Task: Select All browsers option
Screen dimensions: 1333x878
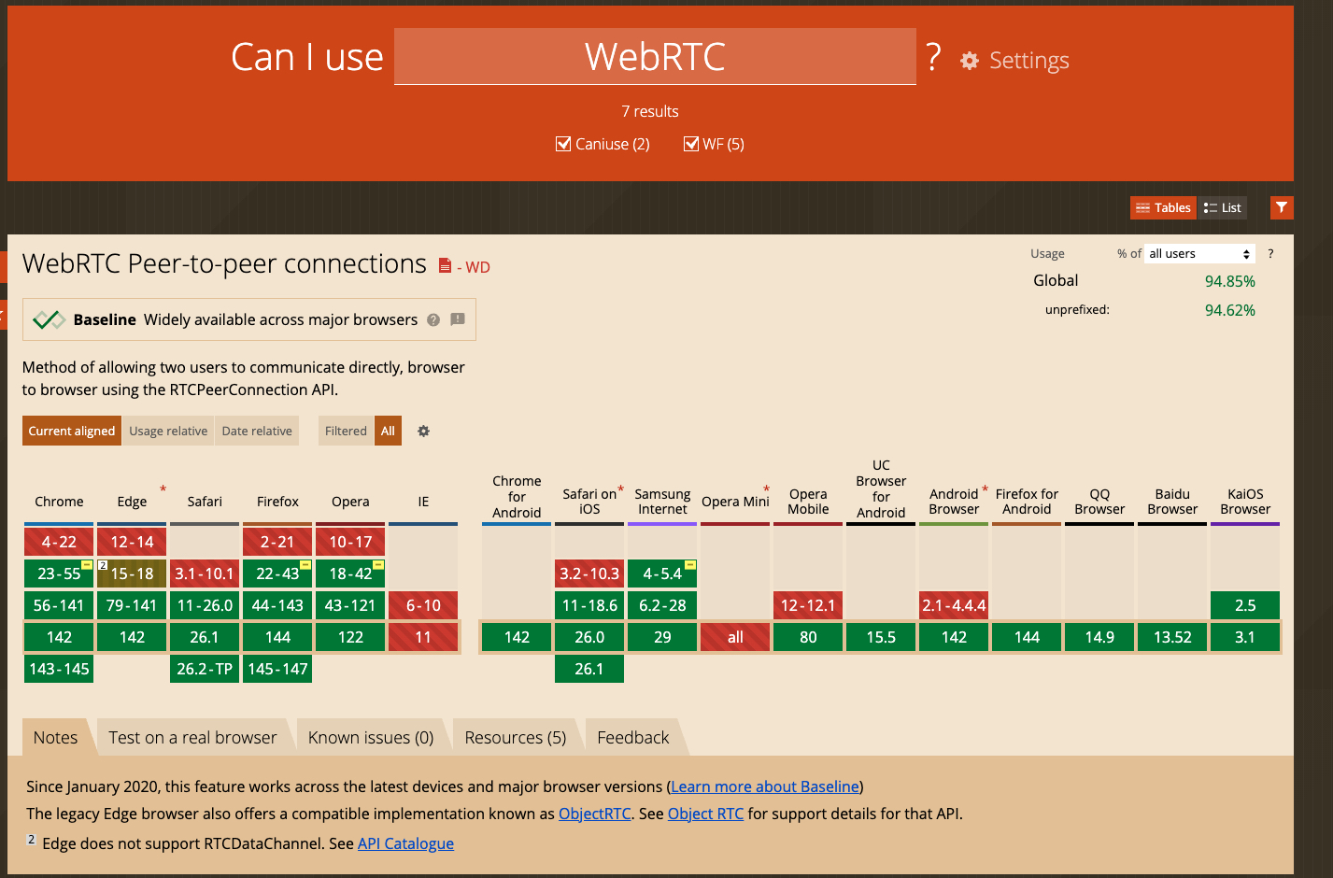Action: [388, 431]
